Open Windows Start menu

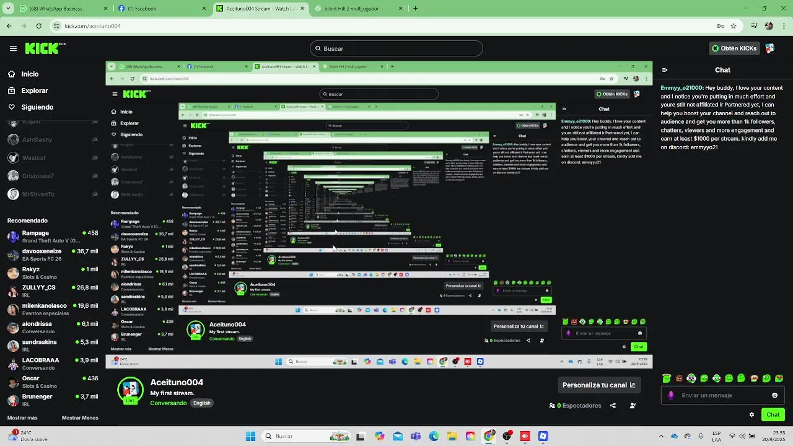pos(250,436)
